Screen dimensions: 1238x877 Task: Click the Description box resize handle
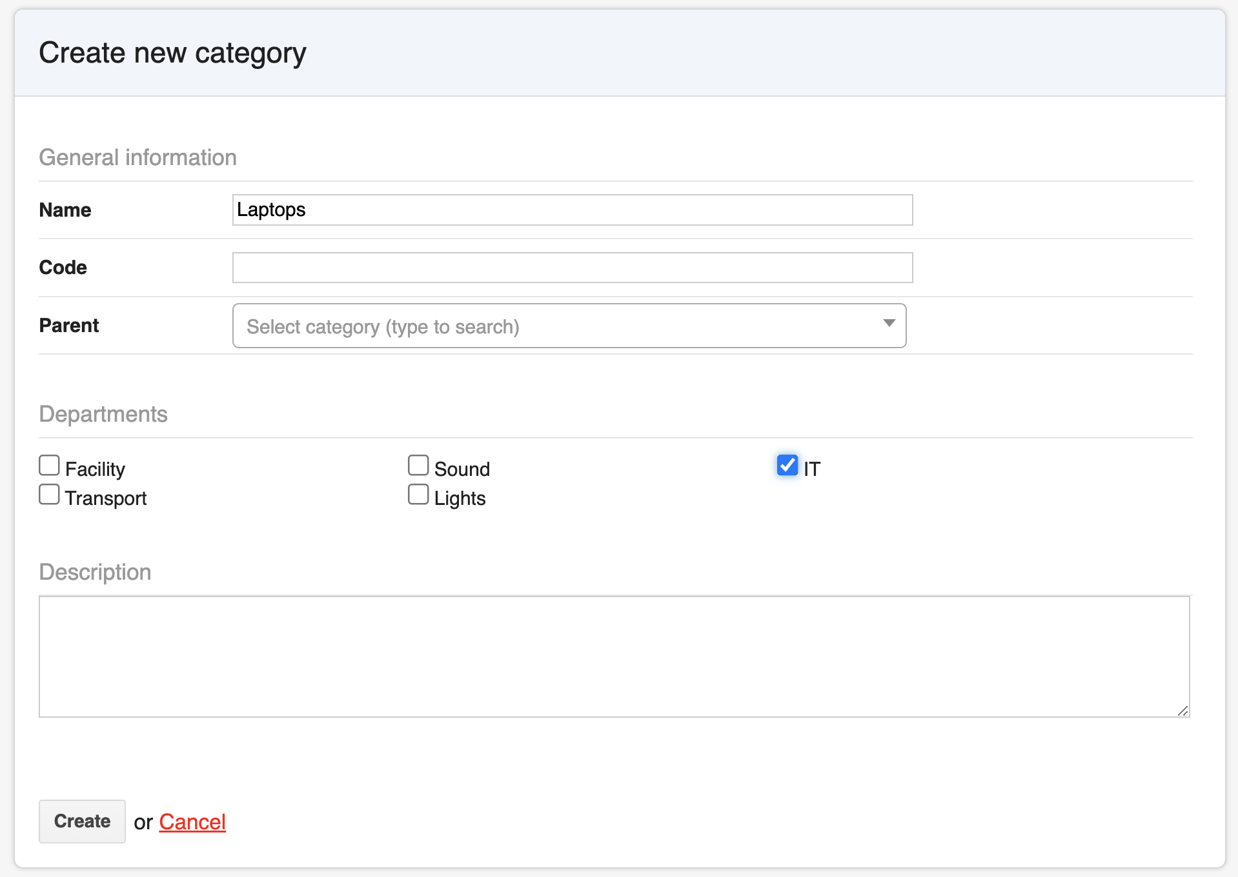click(1182, 711)
